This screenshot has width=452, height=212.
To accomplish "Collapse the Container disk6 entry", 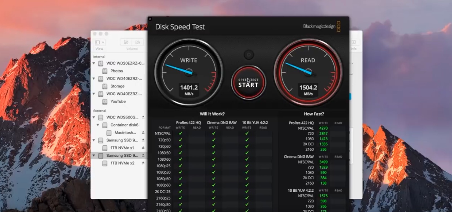I will 98,125.
